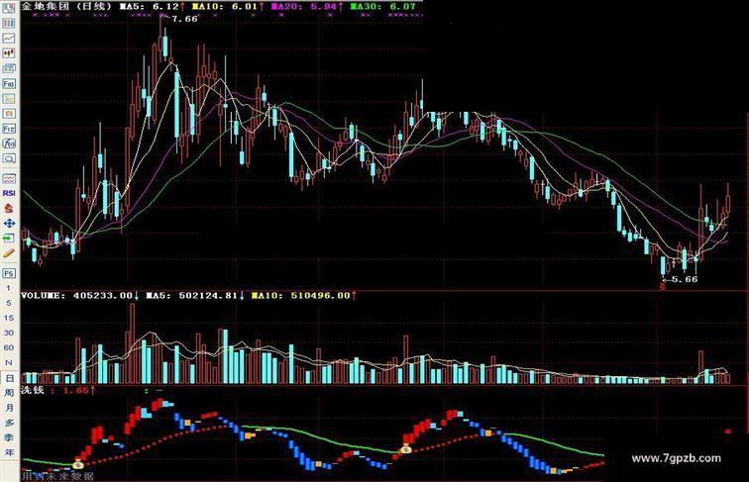Viewport: 749px width, 482px height.
Task: Select the 周 weekly period
Action: coord(9,393)
